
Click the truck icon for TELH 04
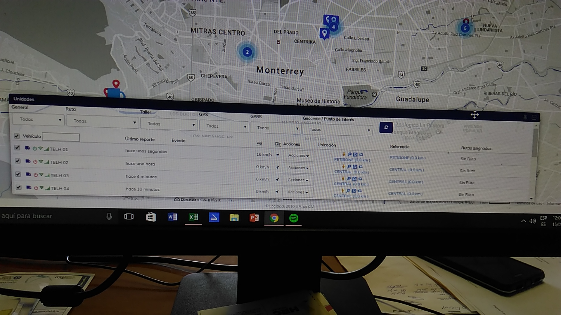coord(29,188)
